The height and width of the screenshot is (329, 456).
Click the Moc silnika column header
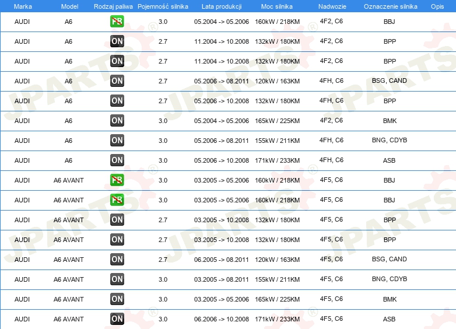click(x=277, y=6)
